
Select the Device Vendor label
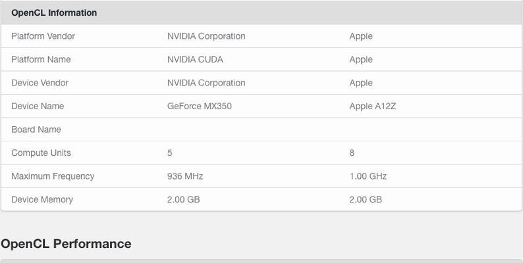coord(40,83)
